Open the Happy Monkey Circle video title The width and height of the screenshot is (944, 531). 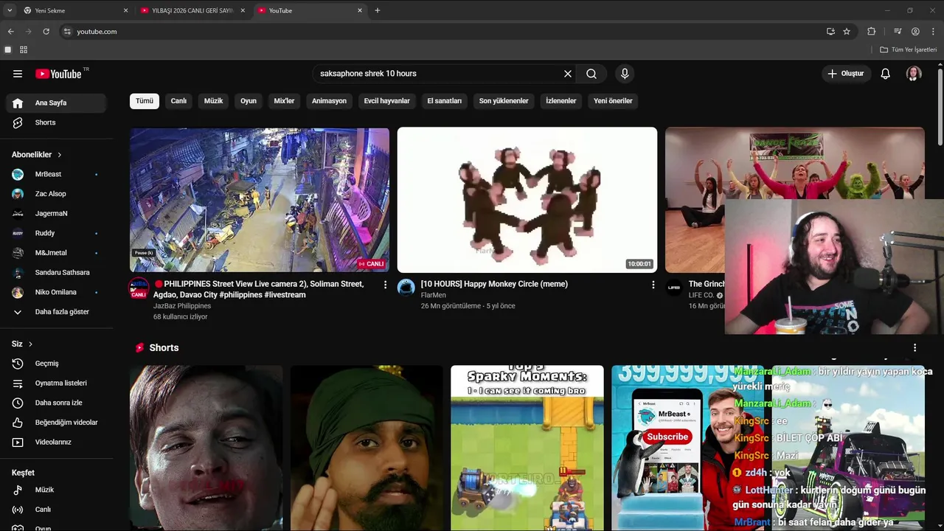coord(494,284)
